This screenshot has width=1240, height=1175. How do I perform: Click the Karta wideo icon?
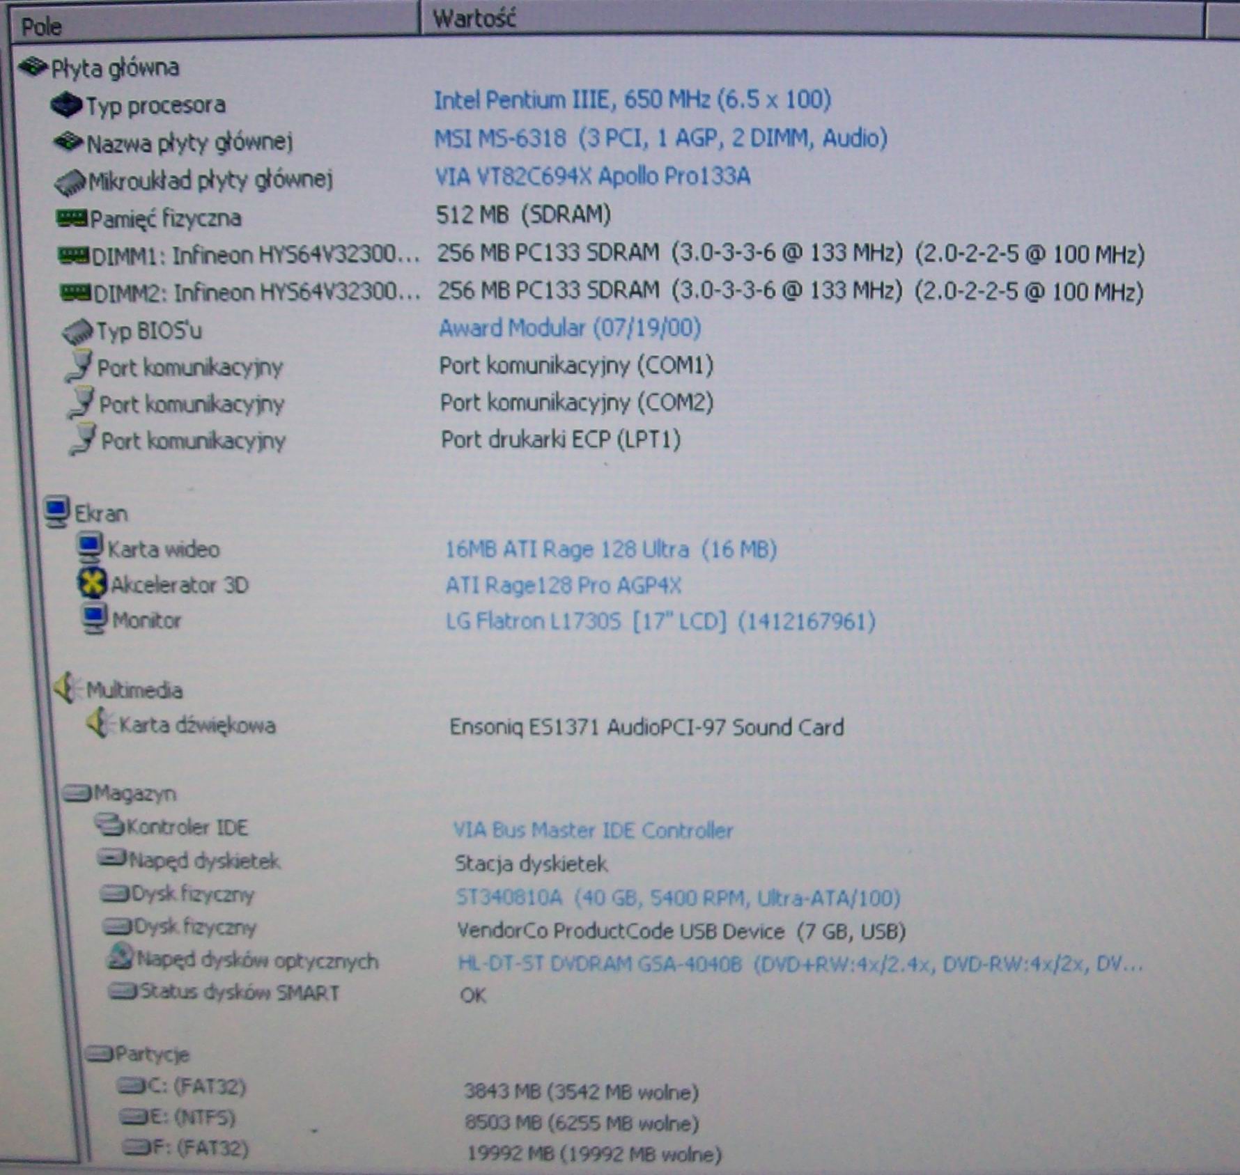tap(89, 547)
